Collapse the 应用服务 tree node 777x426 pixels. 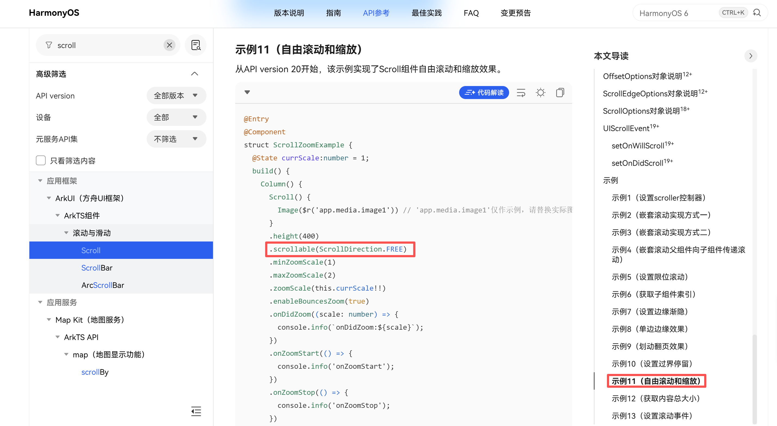tap(40, 302)
